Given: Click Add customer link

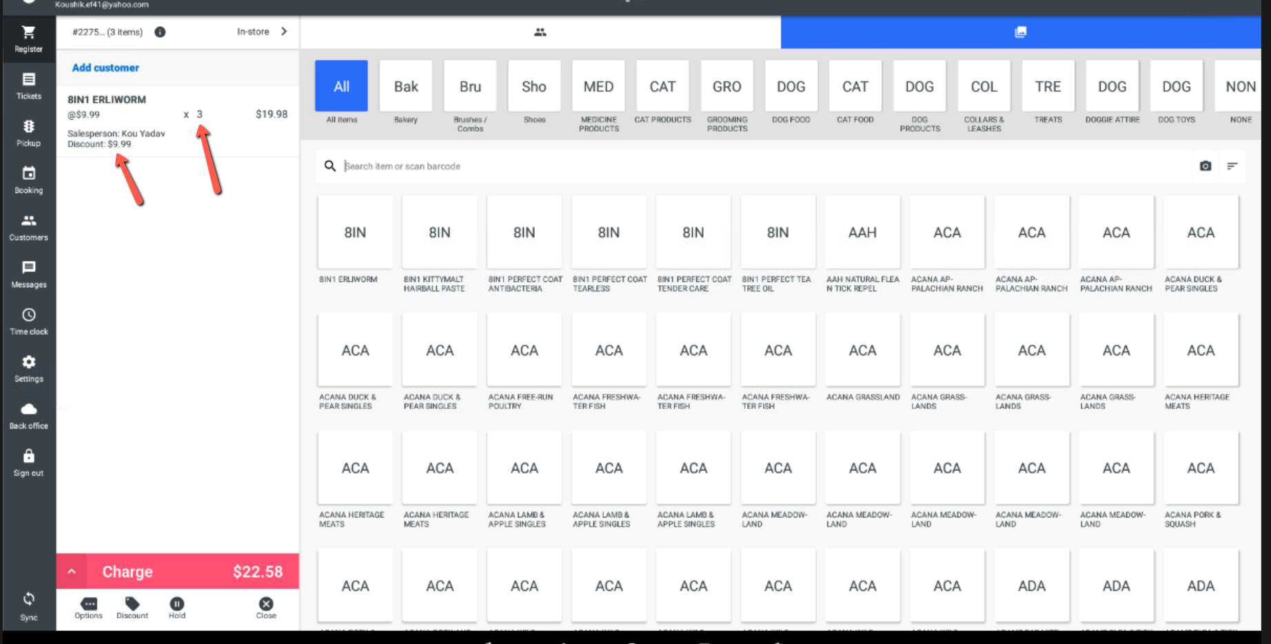Looking at the screenshot, I should 105,67.
